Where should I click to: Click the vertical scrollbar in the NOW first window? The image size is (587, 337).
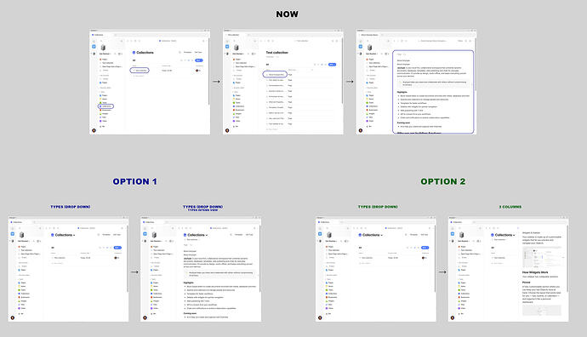208,71
